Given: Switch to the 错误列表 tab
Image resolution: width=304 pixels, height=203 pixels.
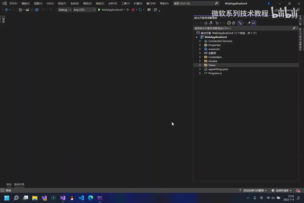Looking at the screenshot, I should tap(19, 184).
